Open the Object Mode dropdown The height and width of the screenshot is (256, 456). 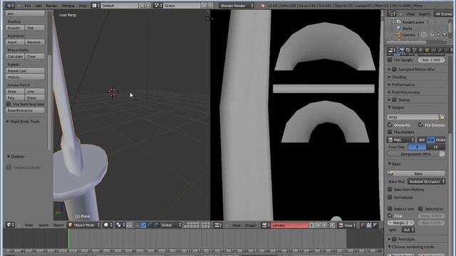click(x=84, y=225)
